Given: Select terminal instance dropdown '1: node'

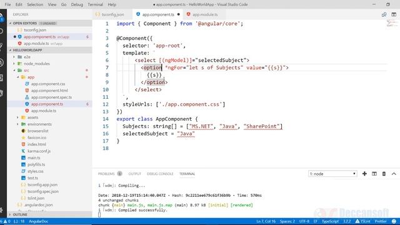Looking at the screenshot, I should (332, 174).
